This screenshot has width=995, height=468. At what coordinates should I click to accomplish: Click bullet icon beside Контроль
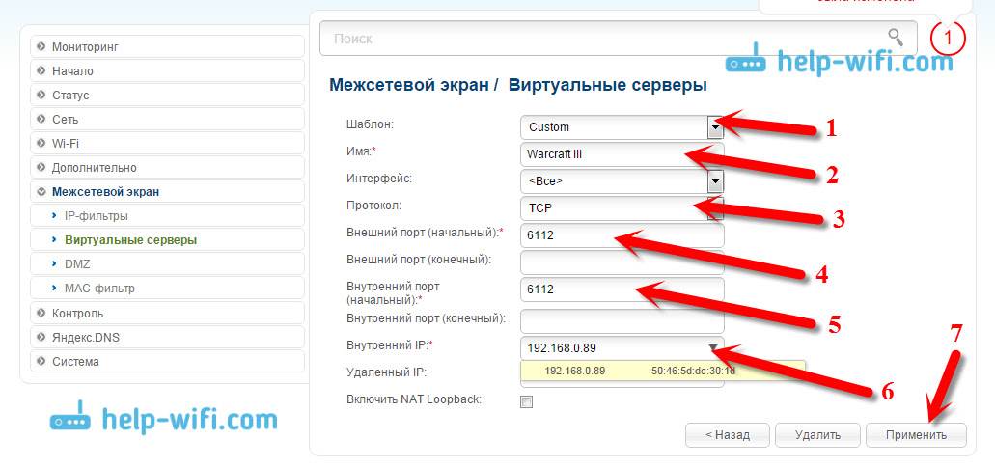[x=41, y=313]
